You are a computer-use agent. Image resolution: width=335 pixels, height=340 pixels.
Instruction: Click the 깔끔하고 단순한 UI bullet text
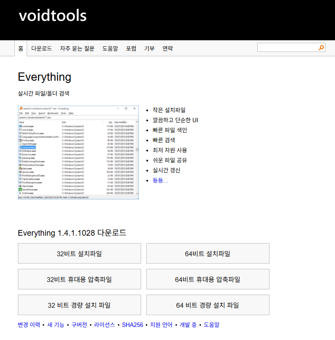pyautogui.click(x=175, y=120)
